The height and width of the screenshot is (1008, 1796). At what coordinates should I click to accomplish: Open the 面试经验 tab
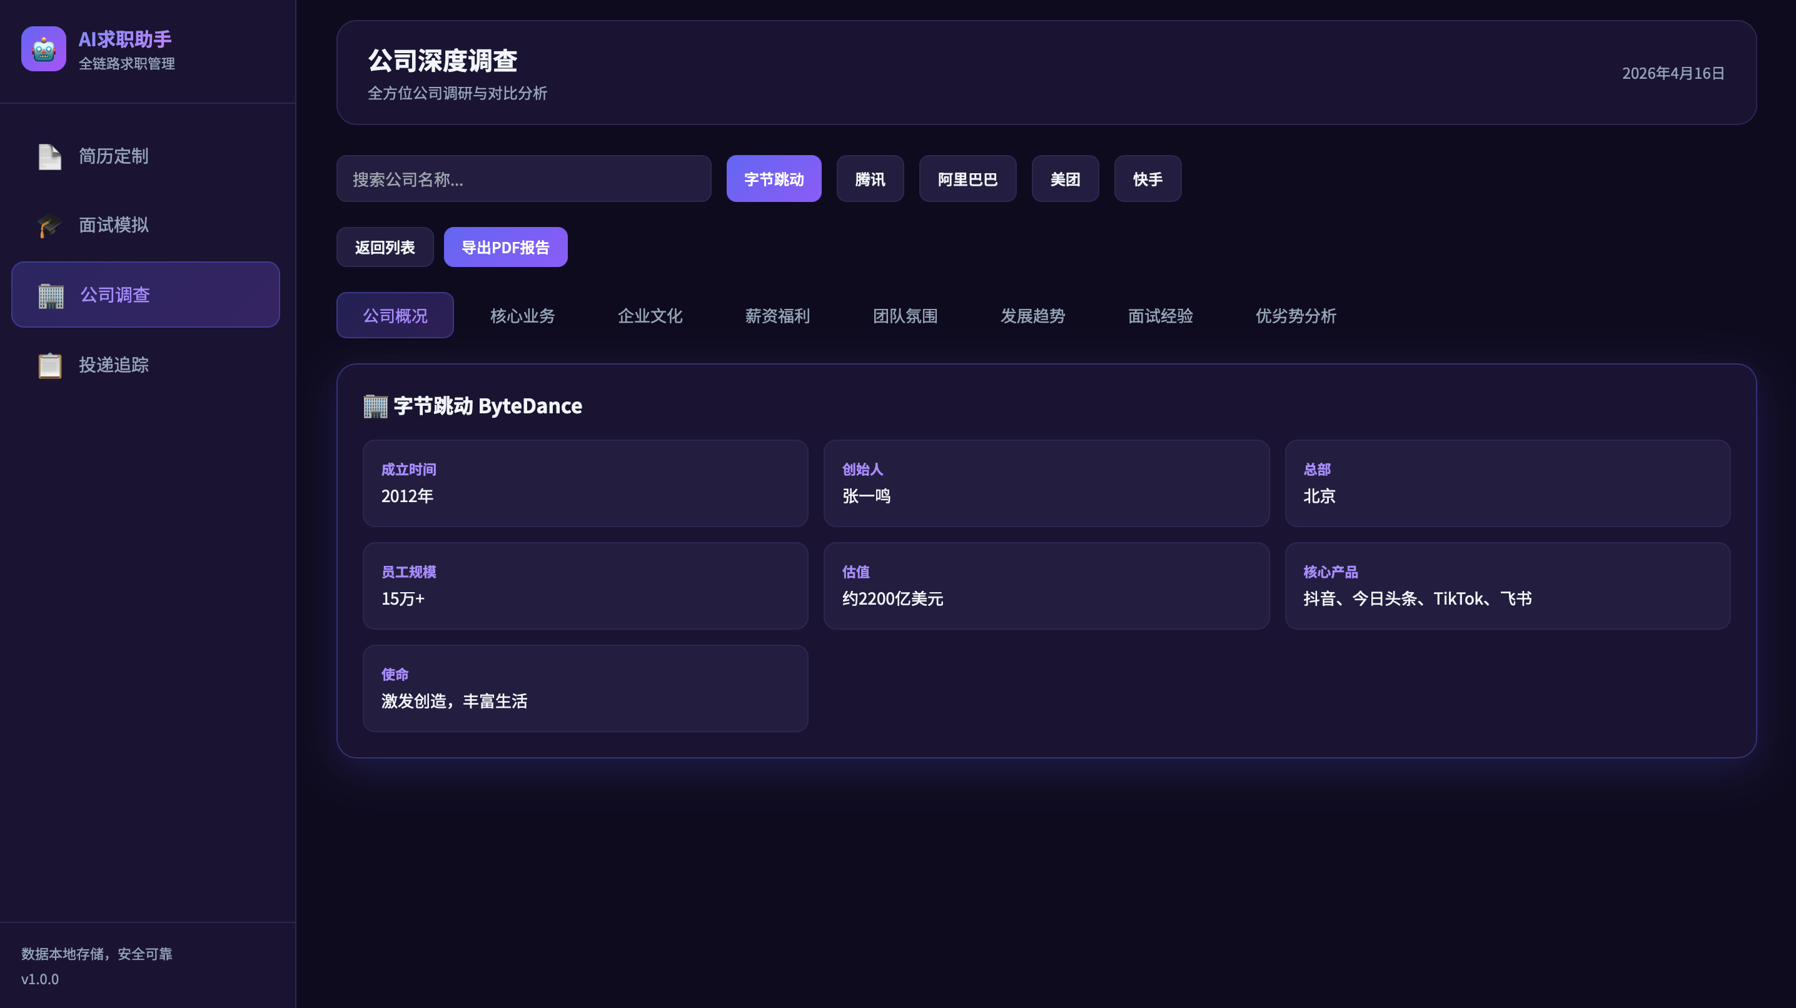click(x=1159, y=316)
